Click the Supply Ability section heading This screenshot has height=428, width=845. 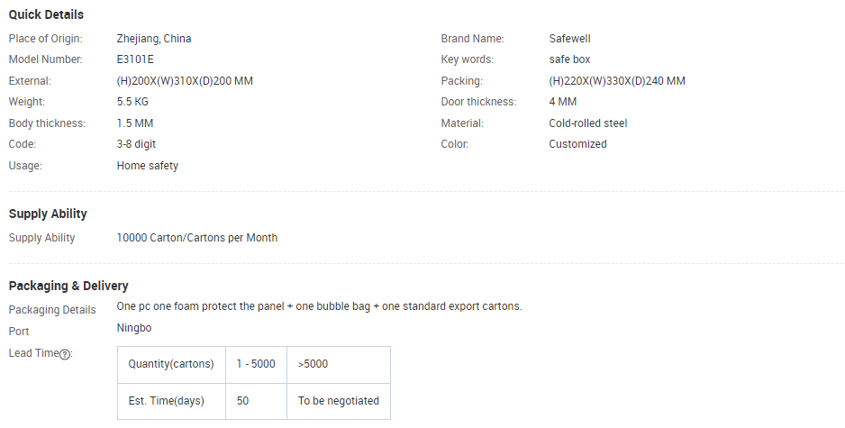(48, 214)
